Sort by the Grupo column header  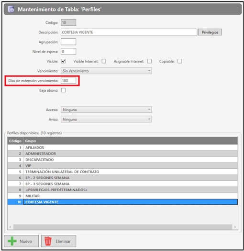131,141
